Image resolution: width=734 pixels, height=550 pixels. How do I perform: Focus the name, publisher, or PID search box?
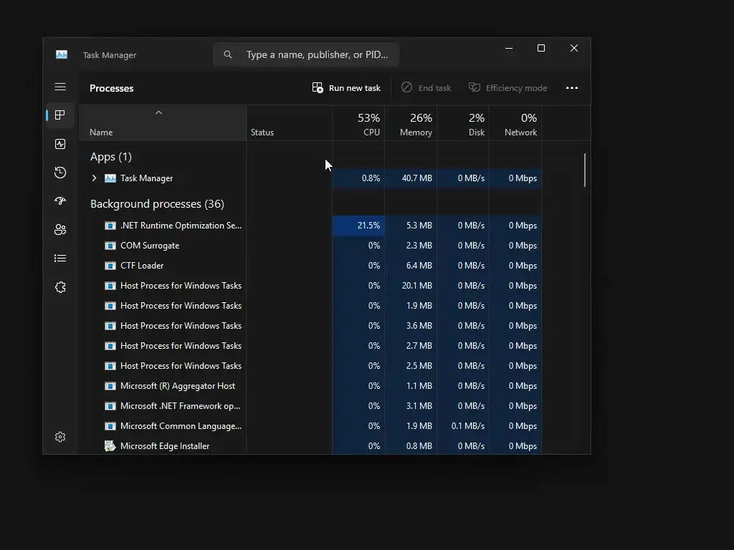tap(306, 54)
